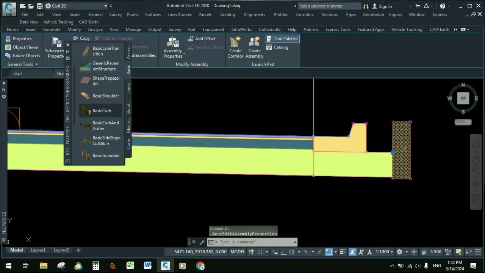Open Google Chrome from the taskbar
This screenshot has height=273, width=485.
(x=200, y=266)
